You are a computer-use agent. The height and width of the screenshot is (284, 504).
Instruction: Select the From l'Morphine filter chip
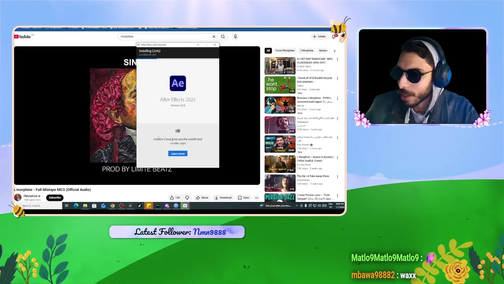click(285, 50)
